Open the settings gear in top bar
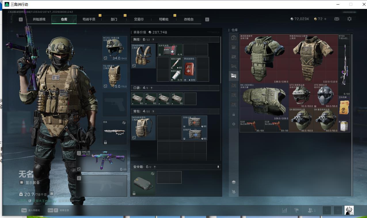The width and height of the screenshot is (367, 218). 349,19
